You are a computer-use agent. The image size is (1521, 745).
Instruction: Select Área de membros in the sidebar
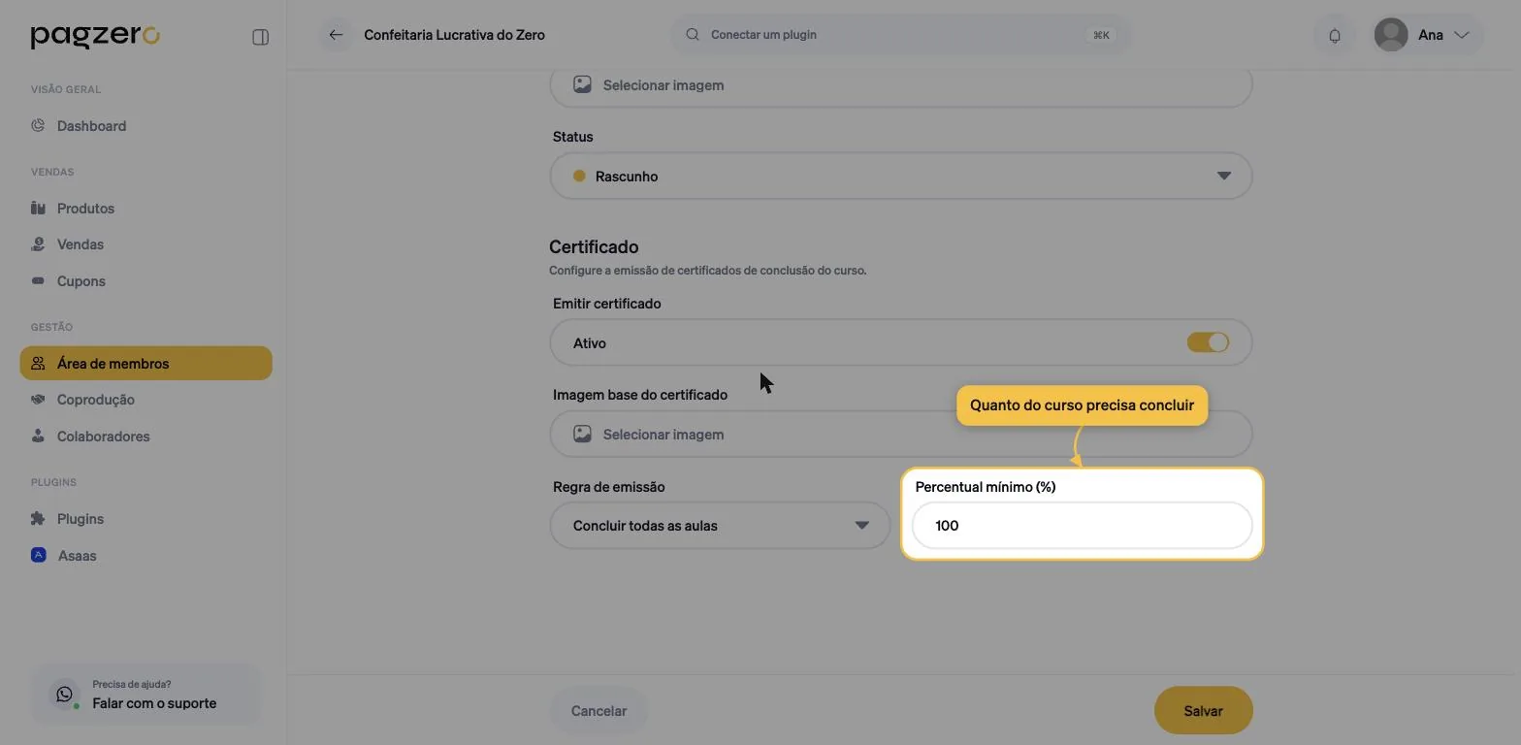point(146,363)
